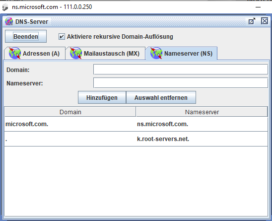Detach the DNS-Server panel with the pop-out icon

coord(252,21)
